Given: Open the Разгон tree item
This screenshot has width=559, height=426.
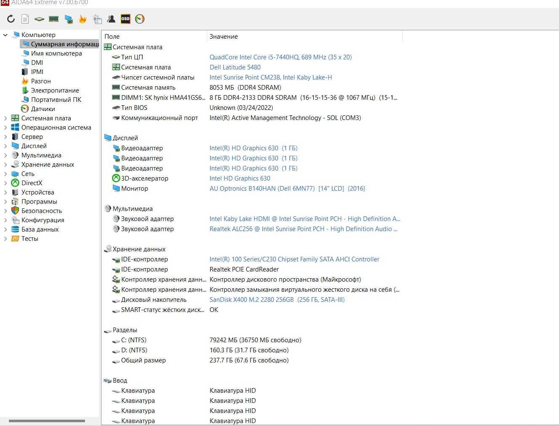Looking at the screenshot, I should tap(40, 81).
